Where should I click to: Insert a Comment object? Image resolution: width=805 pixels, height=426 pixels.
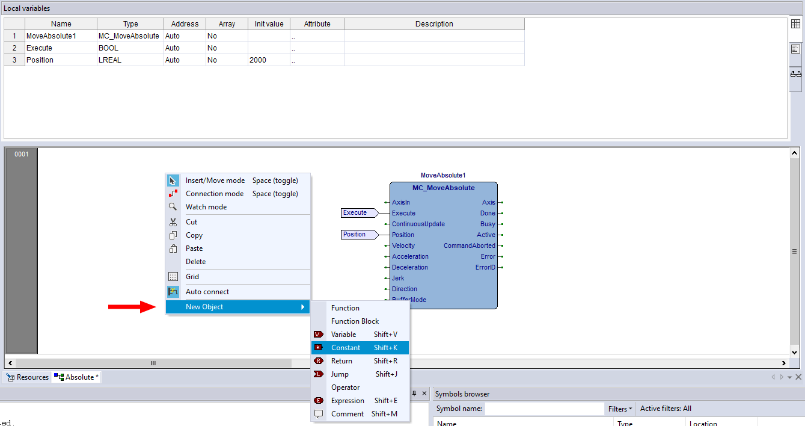347,414
